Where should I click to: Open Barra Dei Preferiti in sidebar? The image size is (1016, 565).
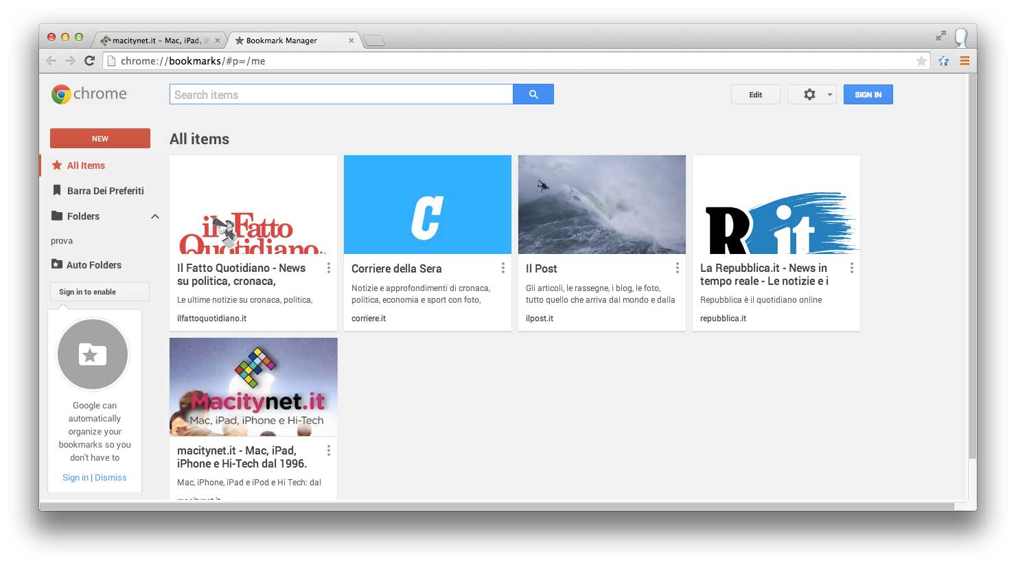coord(106,191)
